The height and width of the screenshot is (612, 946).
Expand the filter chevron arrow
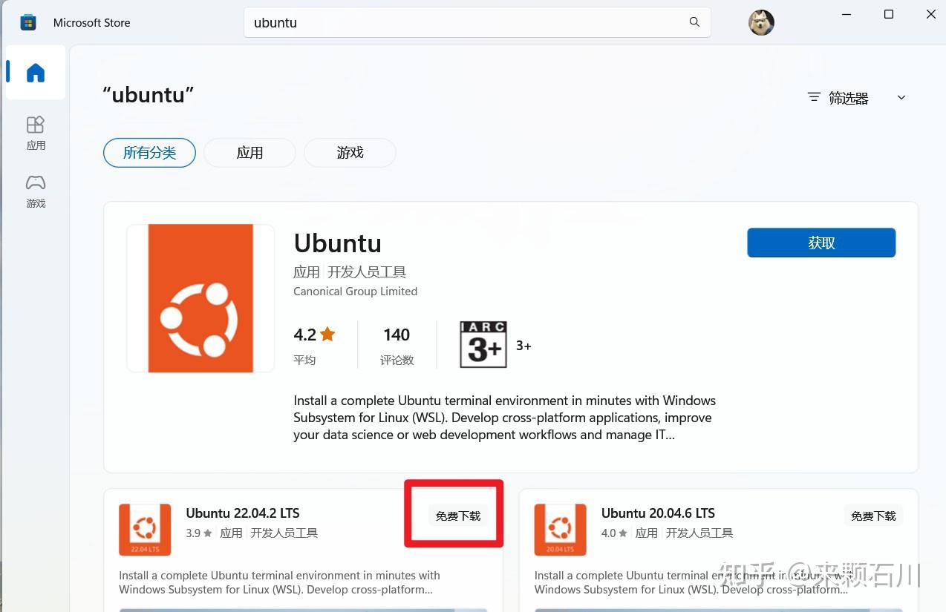click(x=901, y=97)
